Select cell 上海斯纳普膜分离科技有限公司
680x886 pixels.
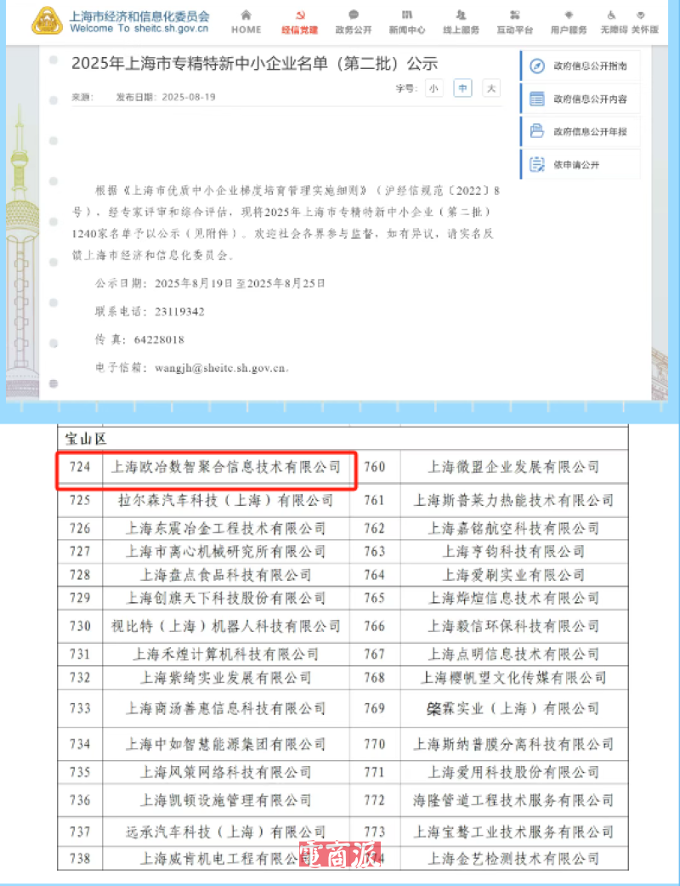[514, 744]
